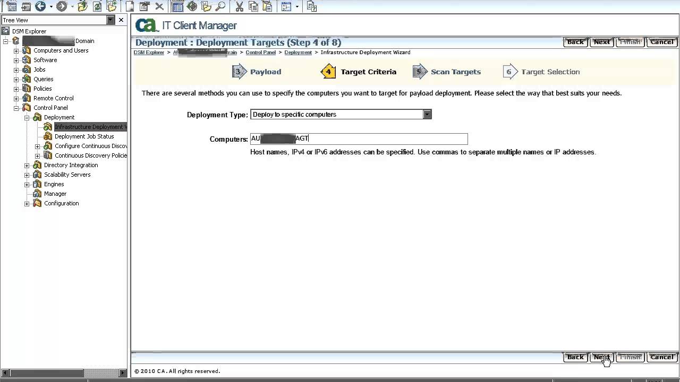This screenshot has height=382, width=680.
Task: Collapse the Deployment tree node
Action: pos(27,118)
